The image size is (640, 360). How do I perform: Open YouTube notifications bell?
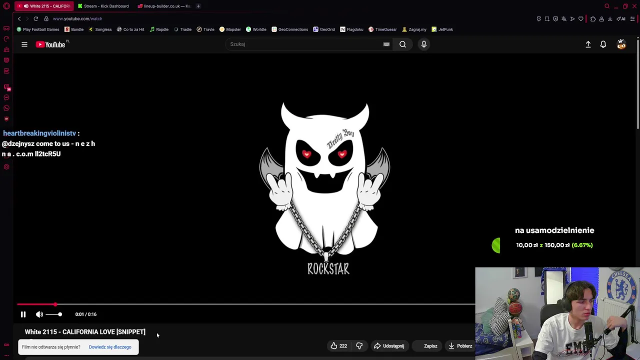pyautogui.click(x=603, y=44)
